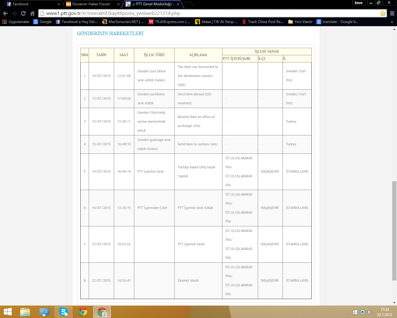
Task: Open the ESET antivirus tray icon
Action: (362, 312)
